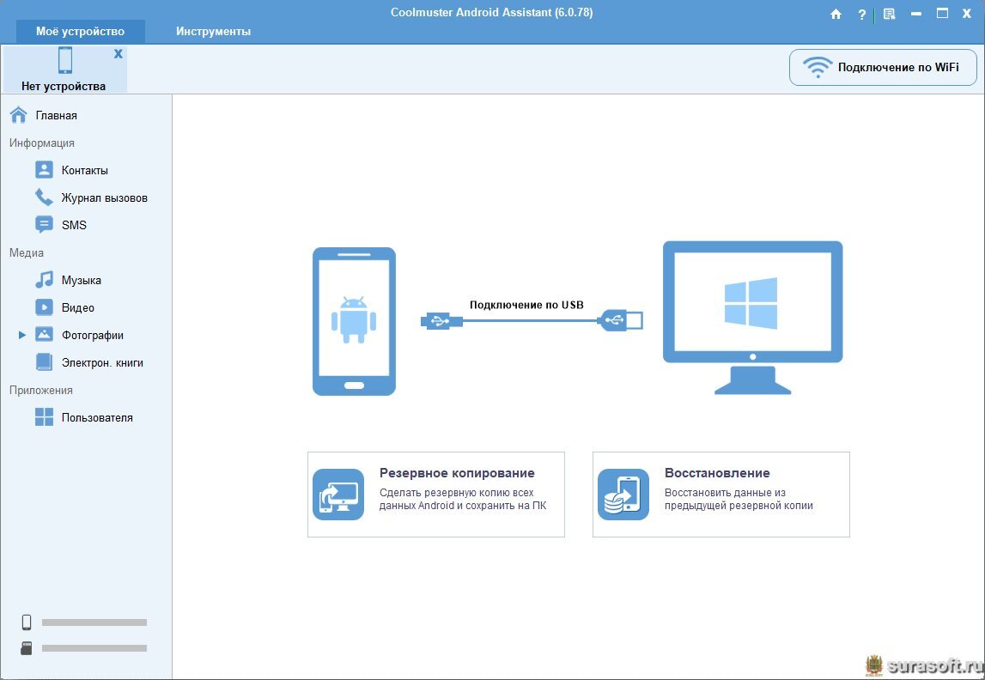Screen dimensions: 985x680
Task: Minimize the Coolmuster window
Action: 916,14
